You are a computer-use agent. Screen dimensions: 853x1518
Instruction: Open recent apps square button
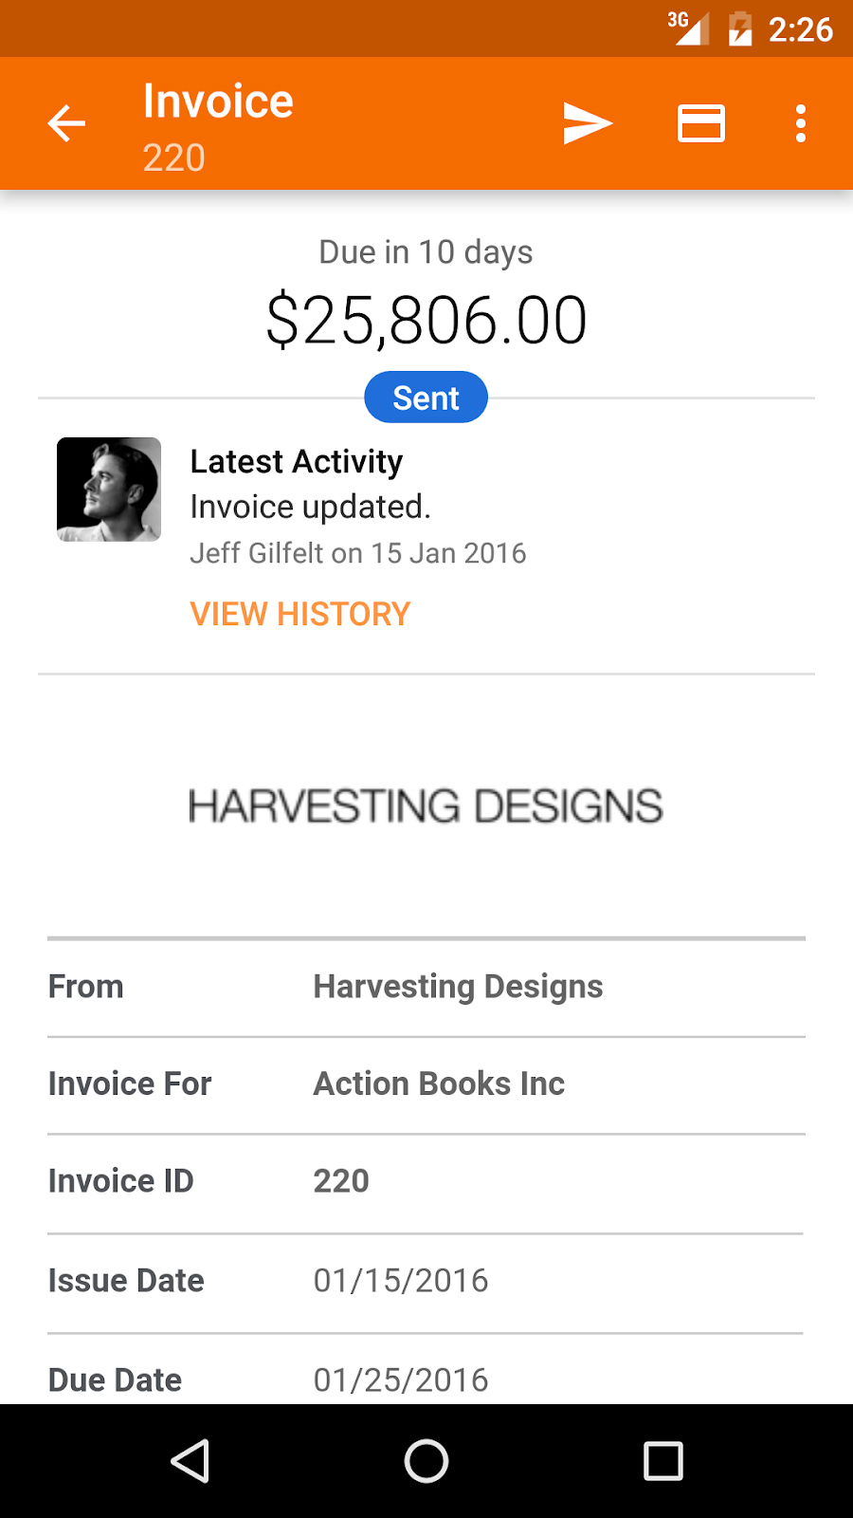663,1461
